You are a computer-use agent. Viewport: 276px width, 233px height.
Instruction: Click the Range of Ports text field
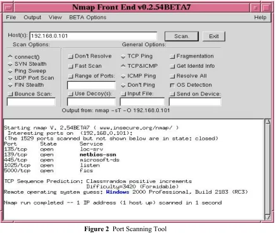(91, 85)
